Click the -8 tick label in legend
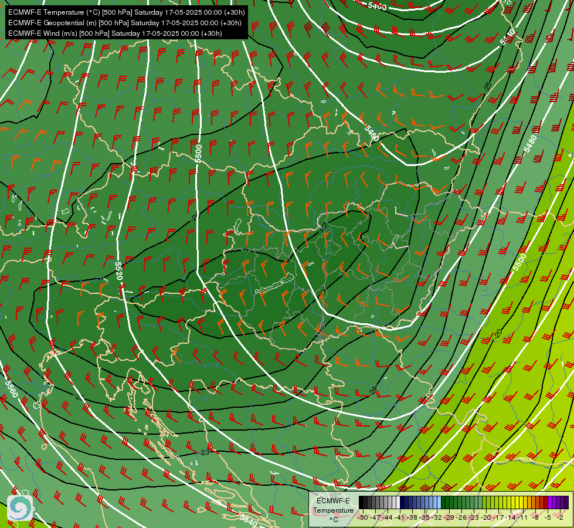The width and height of the screenshot is (574, 528). click(535, 517)
